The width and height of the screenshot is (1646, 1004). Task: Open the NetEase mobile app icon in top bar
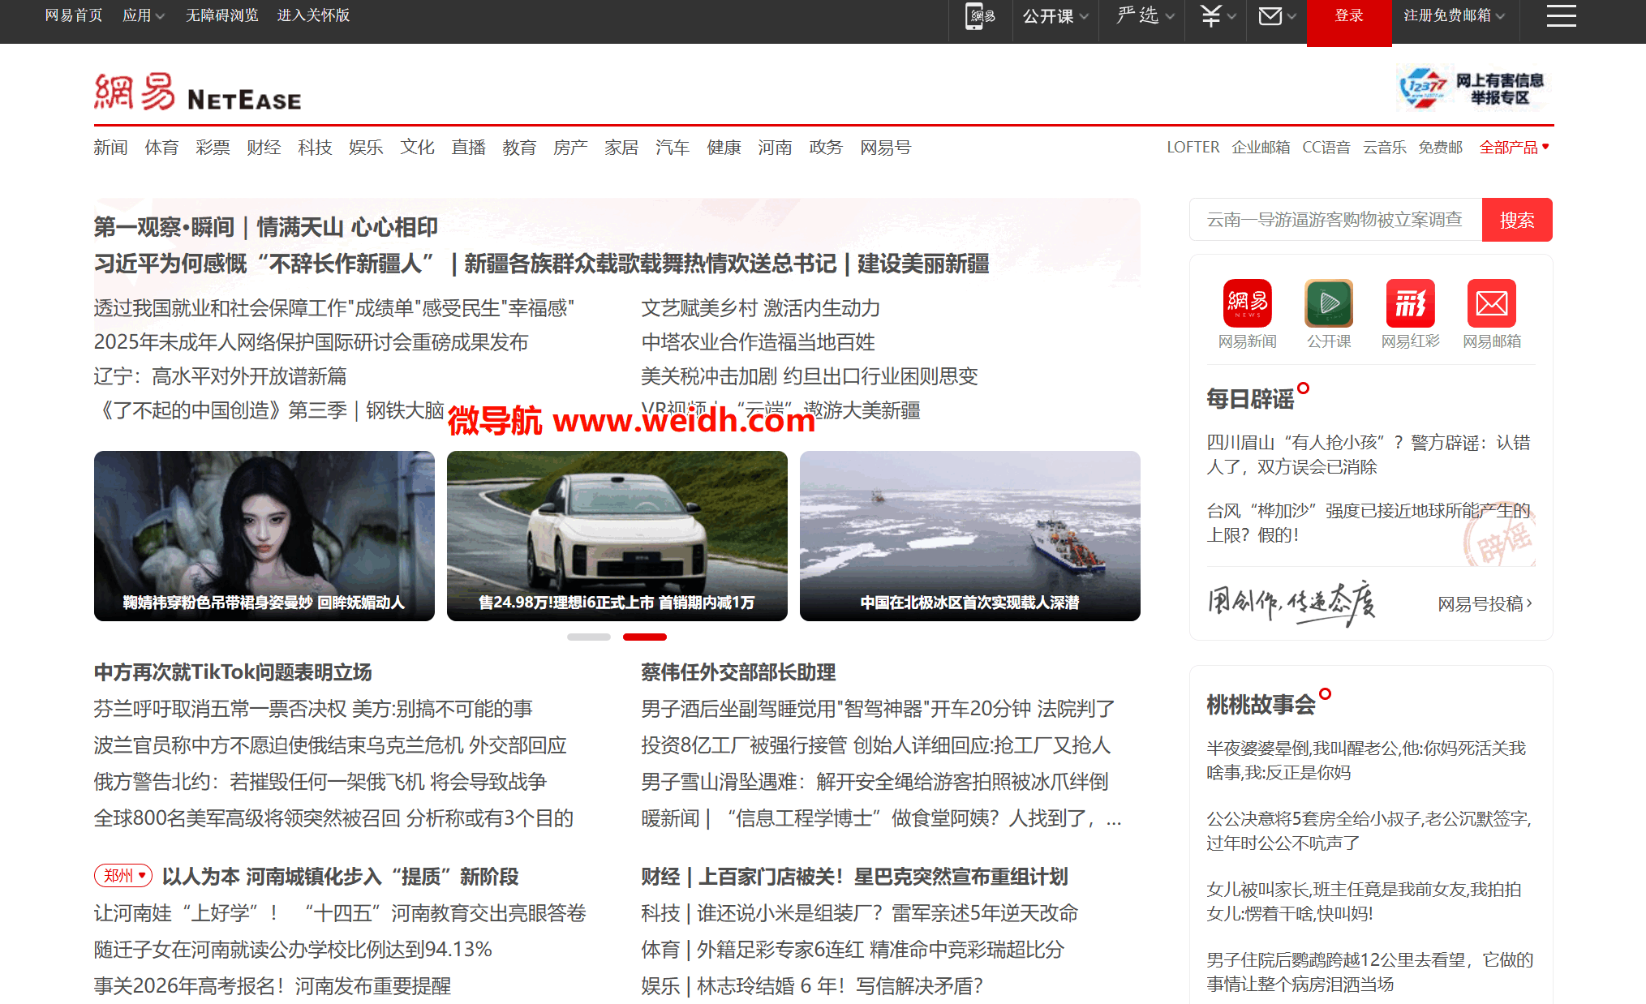tap(980, 16)
